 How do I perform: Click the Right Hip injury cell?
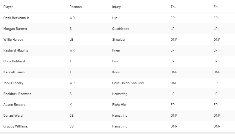pos(119,105)
